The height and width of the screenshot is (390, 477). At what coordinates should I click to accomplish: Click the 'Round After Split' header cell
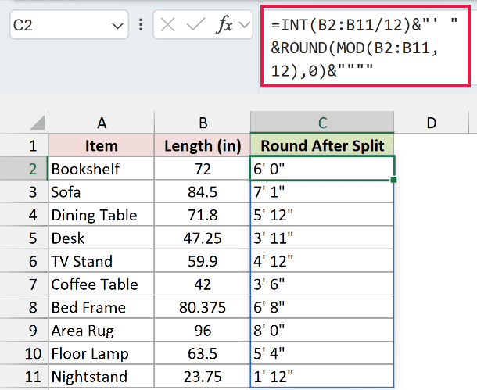pos(322,145)
